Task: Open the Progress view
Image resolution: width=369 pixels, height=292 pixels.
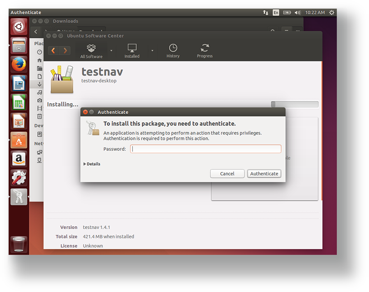Action: (x=205, y=51)
